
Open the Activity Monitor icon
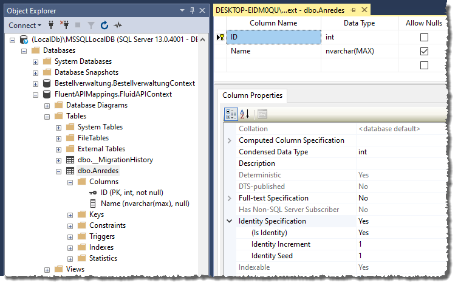coord(118,26)
